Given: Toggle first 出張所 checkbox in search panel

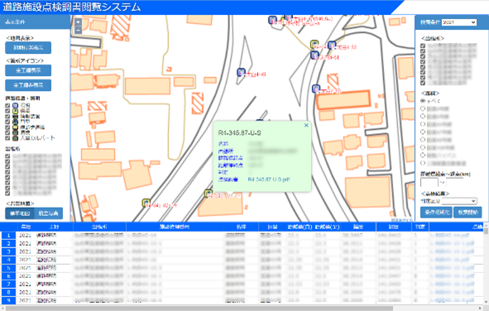Looking at the screenshot, I should (423, 45).
